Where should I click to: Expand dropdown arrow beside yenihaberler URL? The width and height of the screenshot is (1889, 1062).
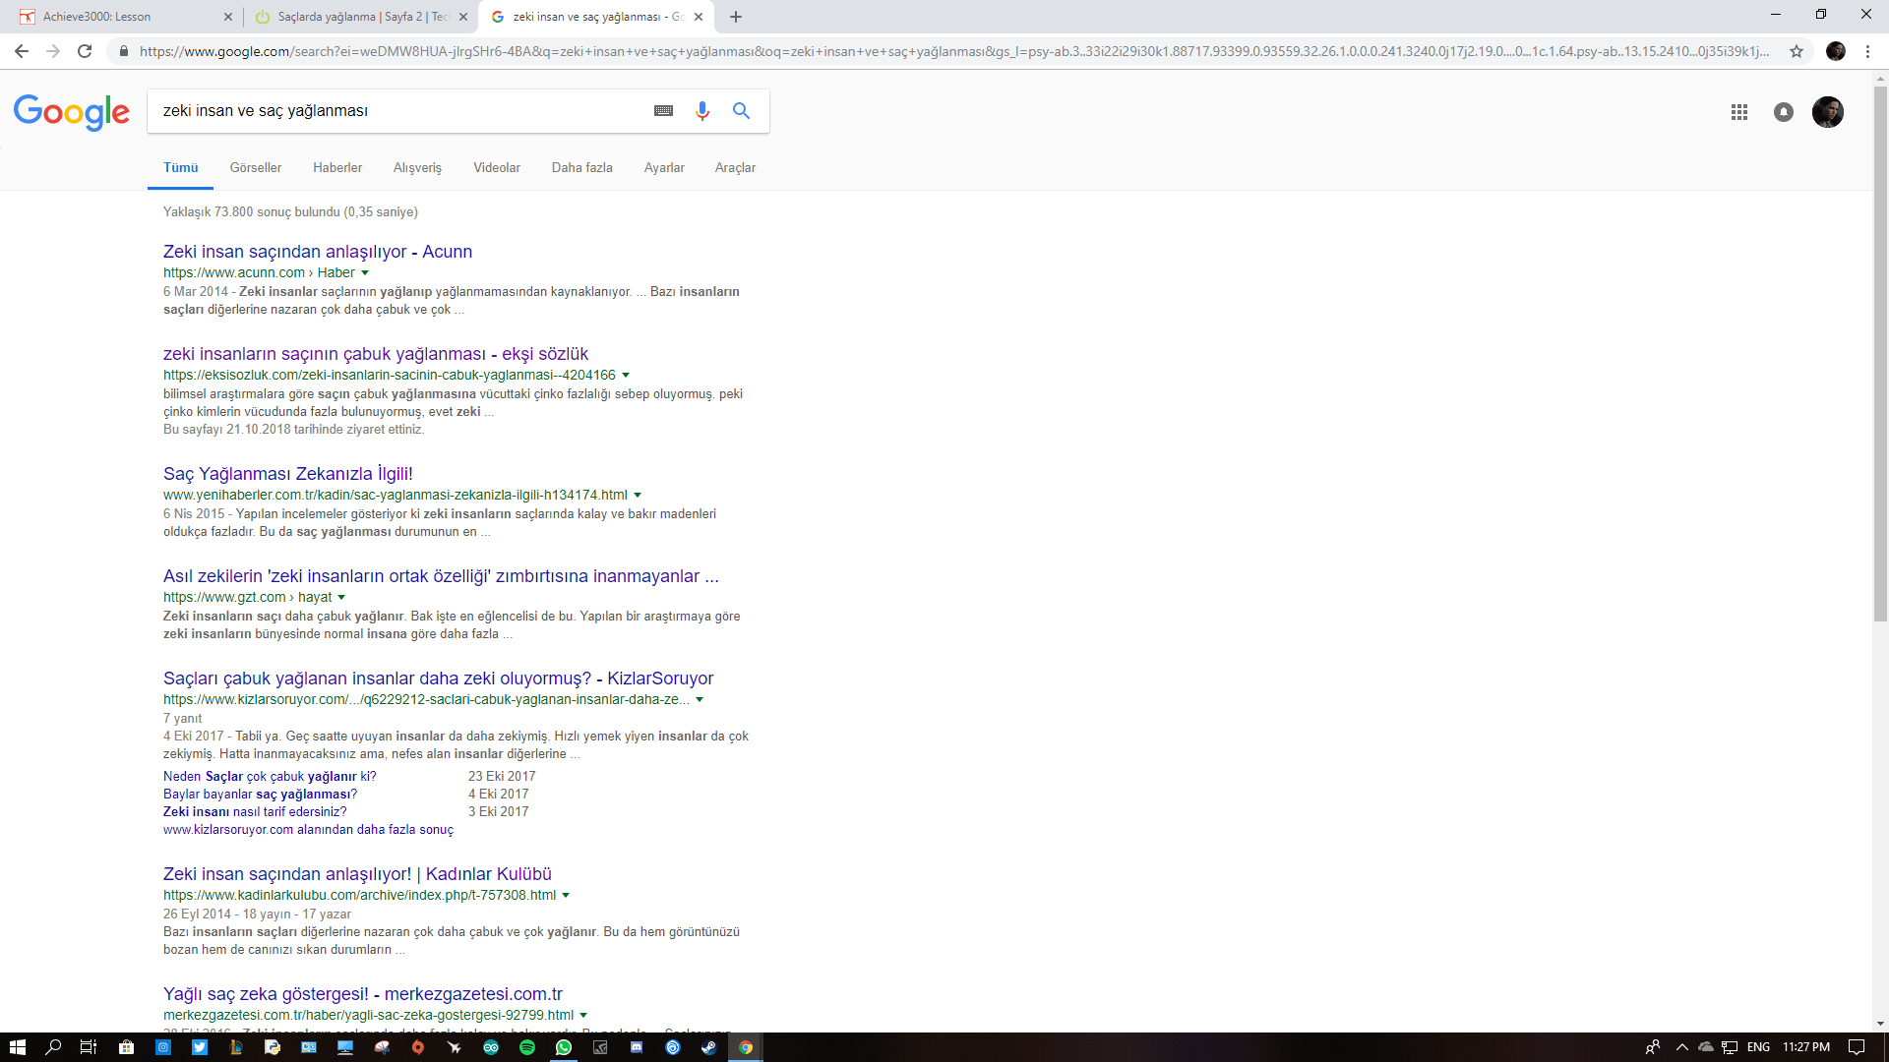[x=638, y=496]
